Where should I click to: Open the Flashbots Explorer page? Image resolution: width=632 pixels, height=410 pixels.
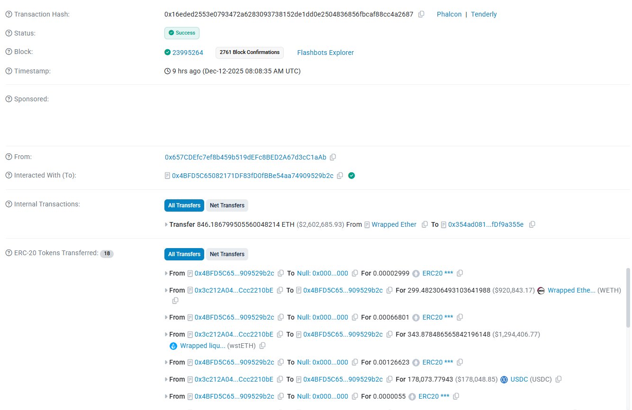coord(325,53)
